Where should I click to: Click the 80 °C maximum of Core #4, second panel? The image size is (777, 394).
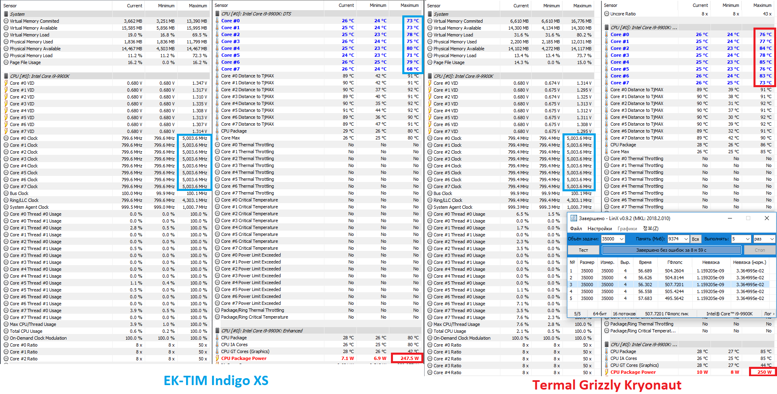click(413, 48)
